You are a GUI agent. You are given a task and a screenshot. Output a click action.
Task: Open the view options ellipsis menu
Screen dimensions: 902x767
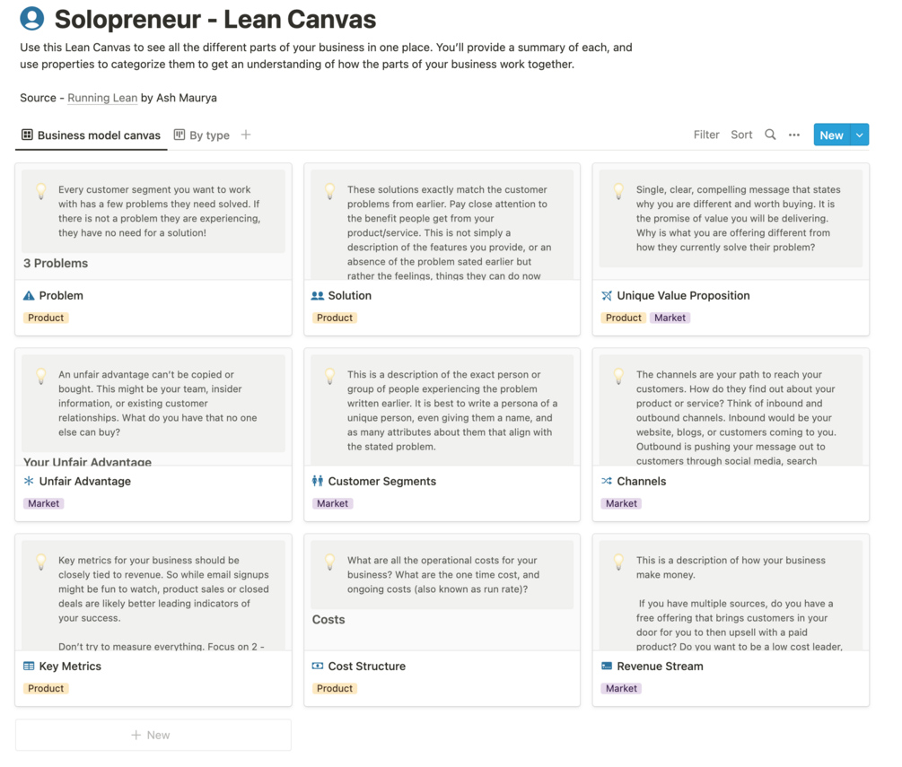point(793,134)
